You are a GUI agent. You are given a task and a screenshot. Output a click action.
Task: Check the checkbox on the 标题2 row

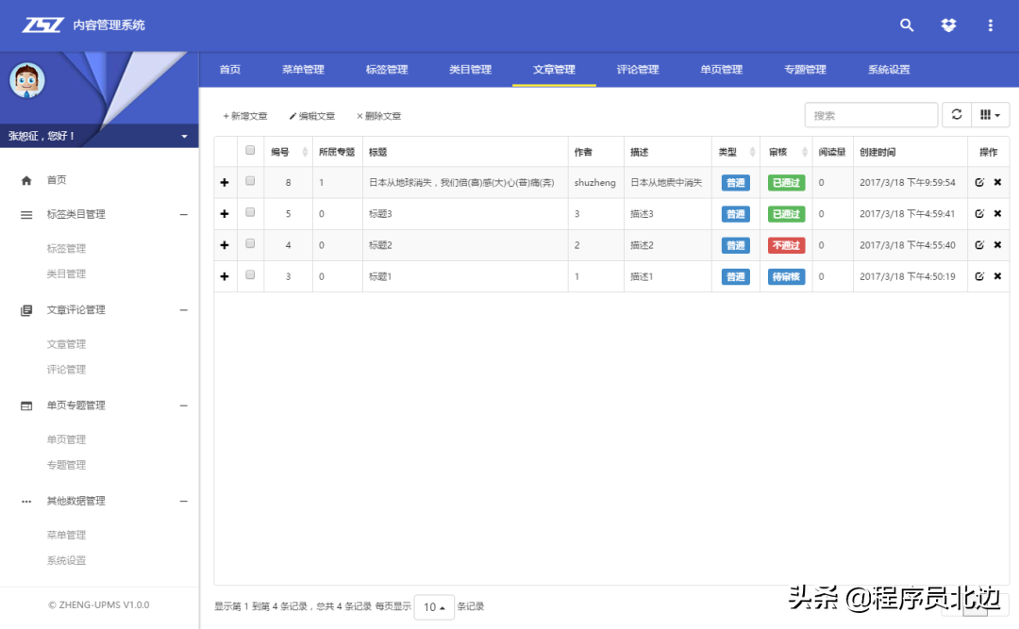click(x=249, y=245)
